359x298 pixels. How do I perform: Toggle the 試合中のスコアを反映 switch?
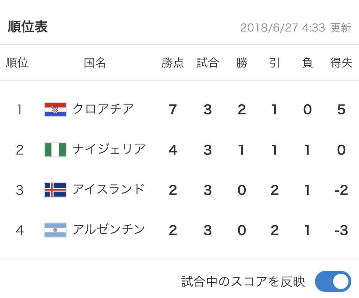click(x=333, y=281)
